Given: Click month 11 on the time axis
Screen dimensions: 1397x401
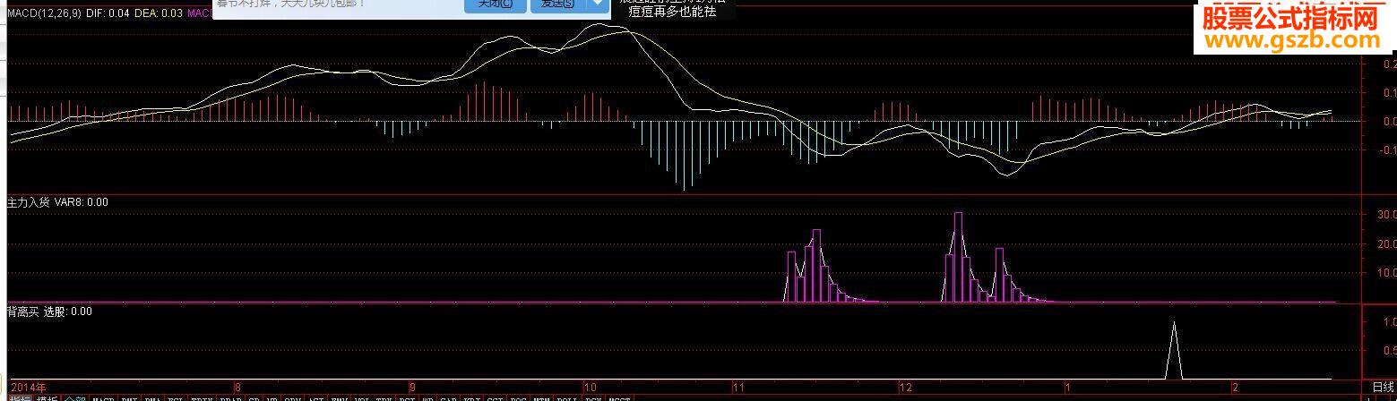Looking at the screenshot, I should coord(738,388).
